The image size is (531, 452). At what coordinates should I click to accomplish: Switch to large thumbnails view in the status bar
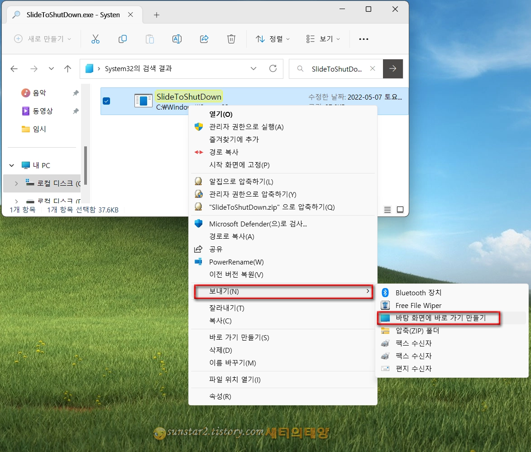(400, 209)
